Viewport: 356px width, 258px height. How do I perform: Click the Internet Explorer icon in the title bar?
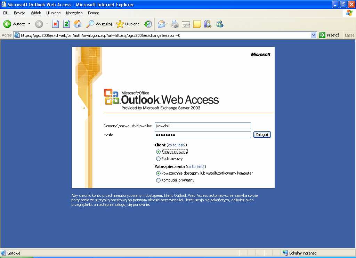click(3, 4)
